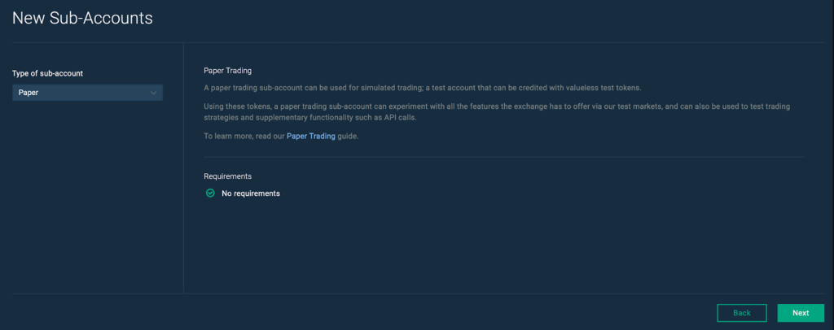
Task: Open the Type of sub-account dropdown
Action: point(87,93)
